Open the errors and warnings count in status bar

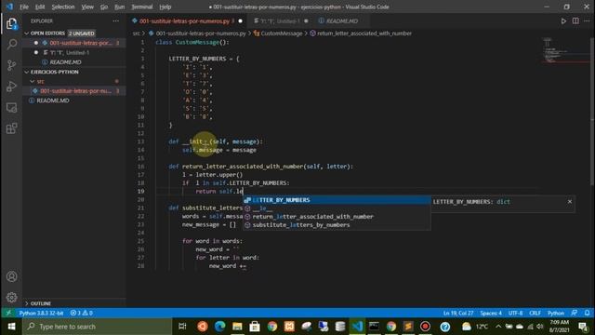(x=82, y=313)
